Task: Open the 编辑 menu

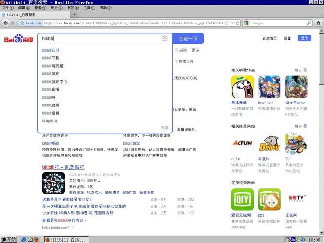Action: (24, 8)
